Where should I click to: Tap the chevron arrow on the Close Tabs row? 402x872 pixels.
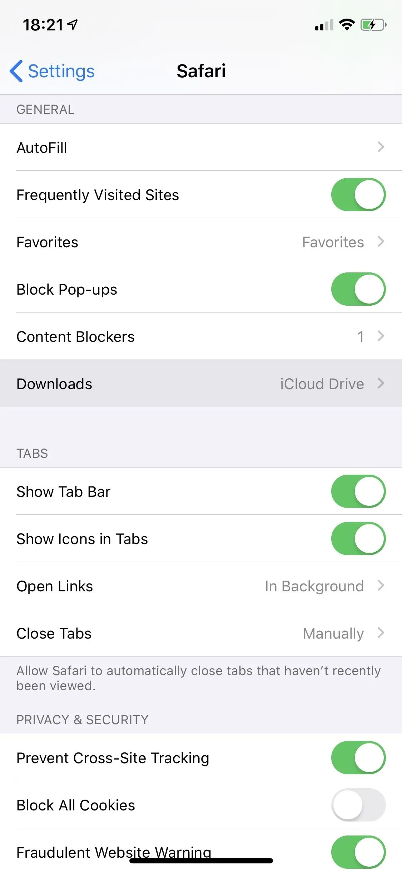tap(381, 633)
